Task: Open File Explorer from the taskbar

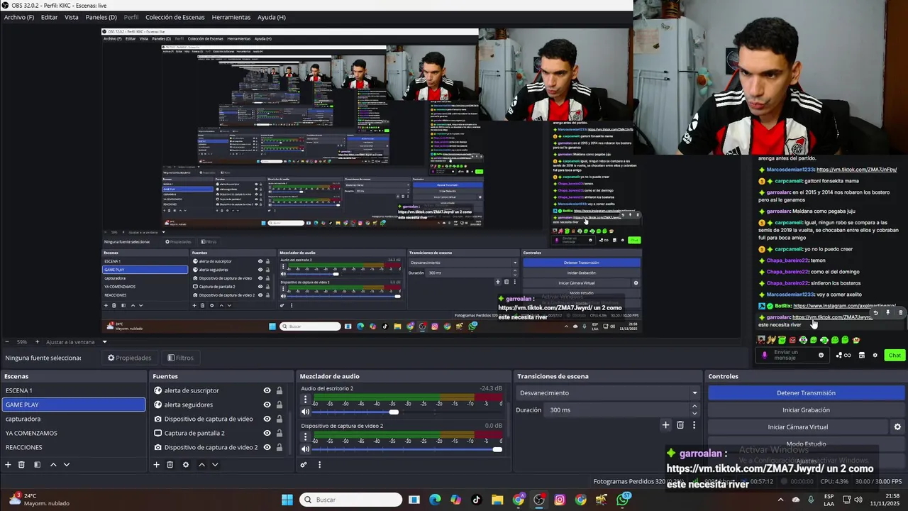Action: [x=497, y=500]
